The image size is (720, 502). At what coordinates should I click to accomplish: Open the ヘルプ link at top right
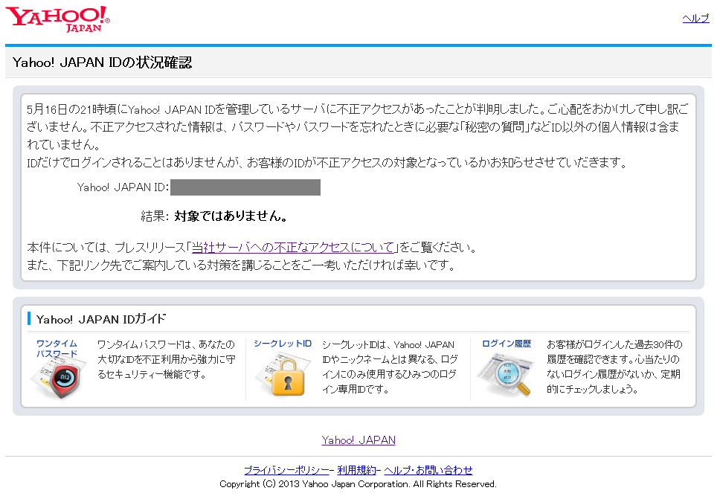pos(695,19)
